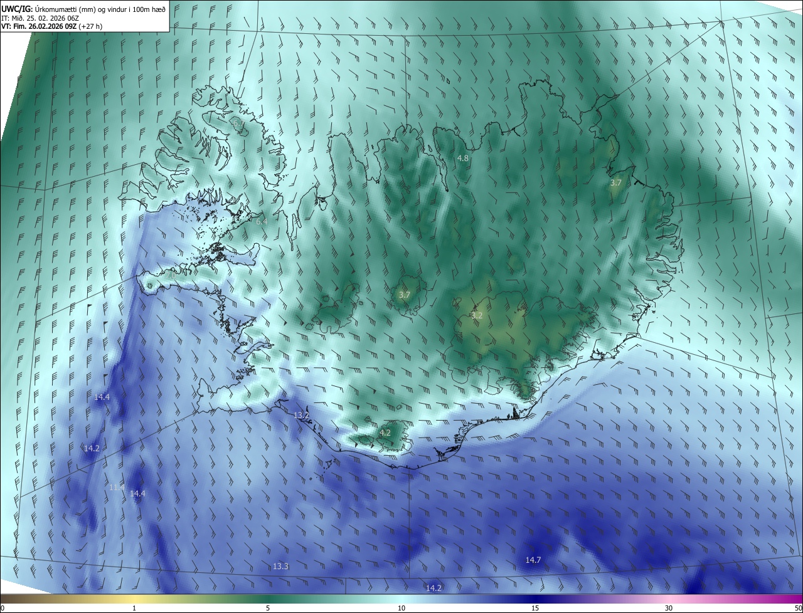Click the valid time "VT: Fim. 26.02.2026 09Z"
The image size is (803, 613).
tap(39, 26)
